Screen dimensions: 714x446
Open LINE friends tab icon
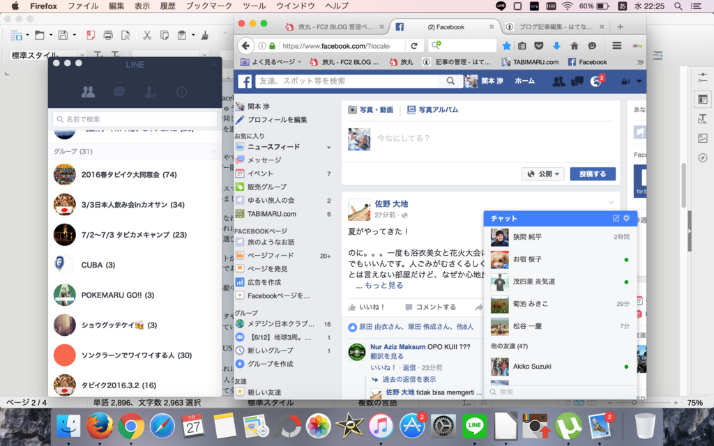tap(88, 92)
